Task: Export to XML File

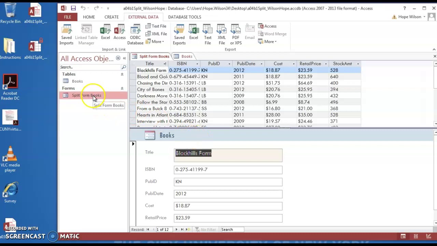Action: coord(222,35)
